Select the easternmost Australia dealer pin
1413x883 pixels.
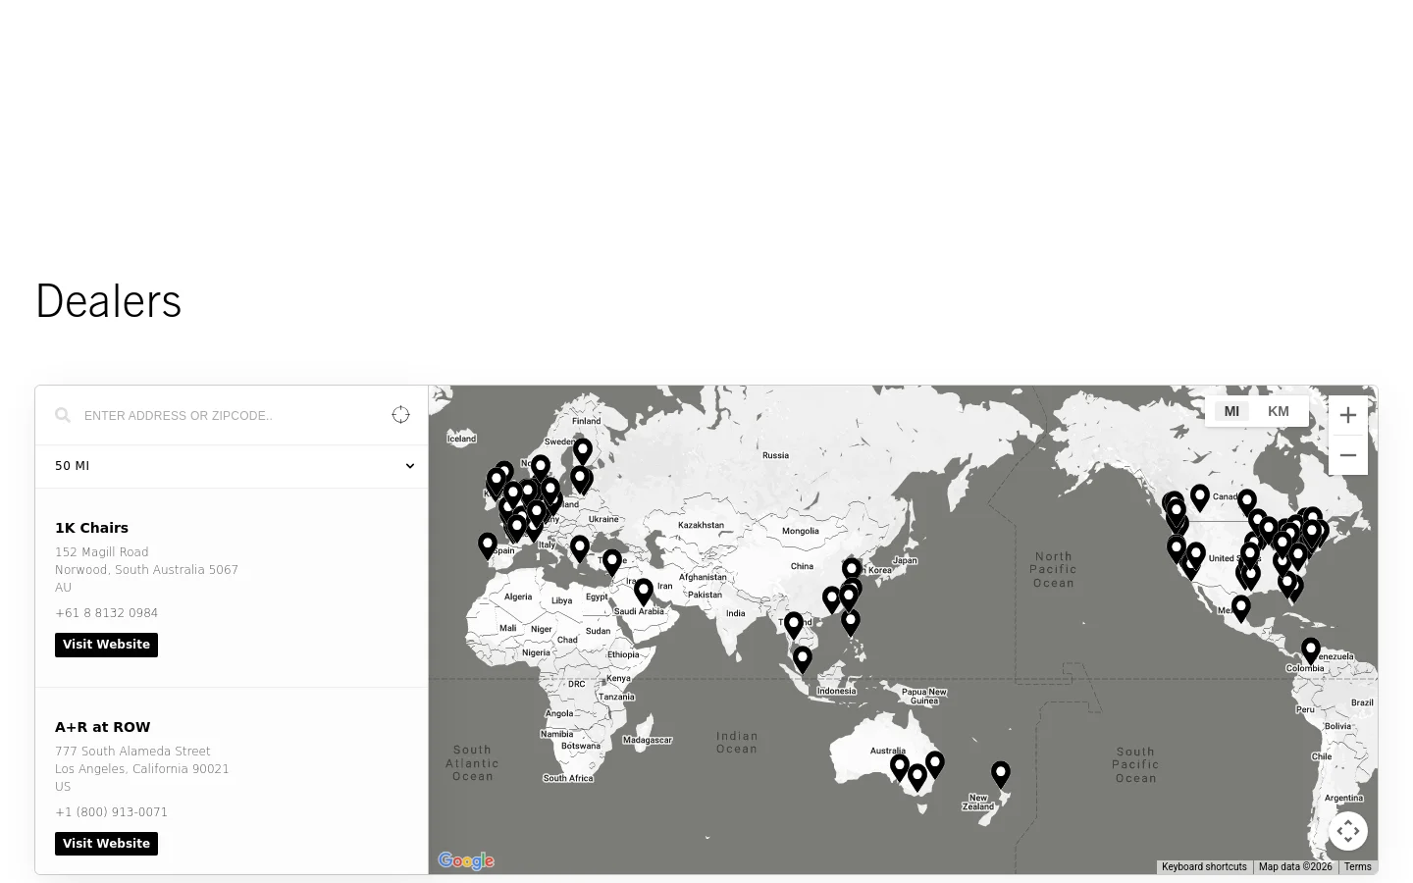[935, 765]
